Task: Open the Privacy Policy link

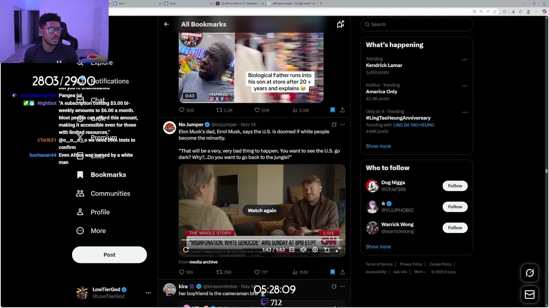Action: pos(411,264)
